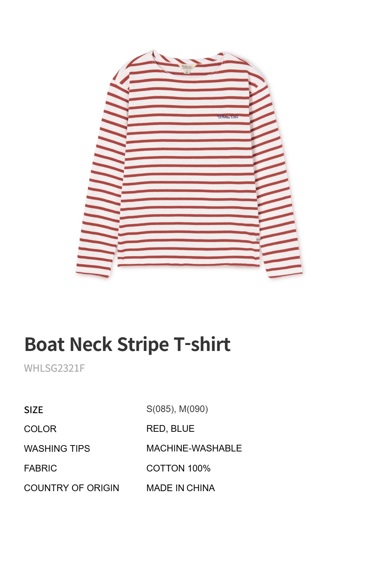Click the striped boat neck shirt image
The image size is (380, 586).
coord(189,164)
